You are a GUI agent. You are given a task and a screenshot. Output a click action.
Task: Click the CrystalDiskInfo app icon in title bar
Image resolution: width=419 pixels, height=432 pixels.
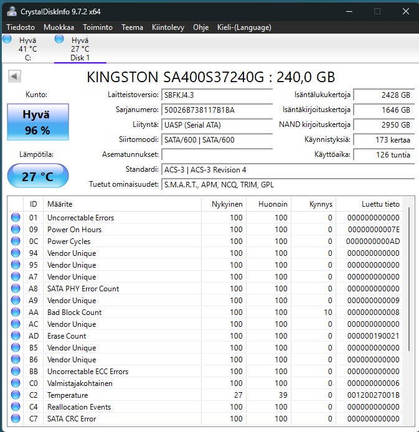[12, 11]
